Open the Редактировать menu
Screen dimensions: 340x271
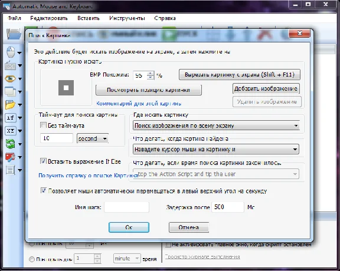pyautogui.click(x=49, y=18)
